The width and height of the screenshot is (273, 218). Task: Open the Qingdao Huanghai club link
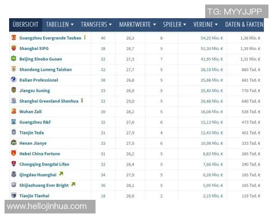click(38, 175)
